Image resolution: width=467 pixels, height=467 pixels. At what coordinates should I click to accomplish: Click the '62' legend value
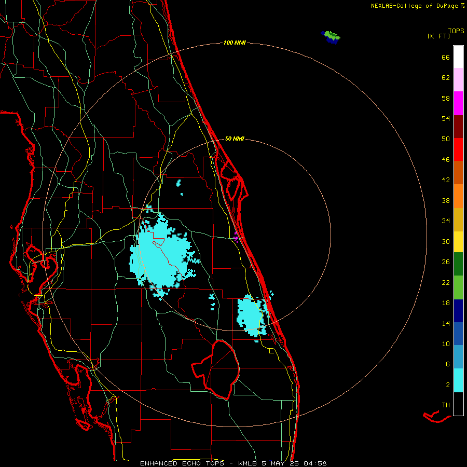(x=446, y=78)
